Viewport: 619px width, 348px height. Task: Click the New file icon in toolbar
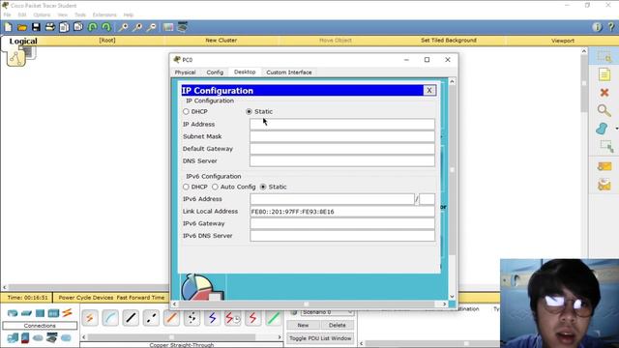[8, 27]
